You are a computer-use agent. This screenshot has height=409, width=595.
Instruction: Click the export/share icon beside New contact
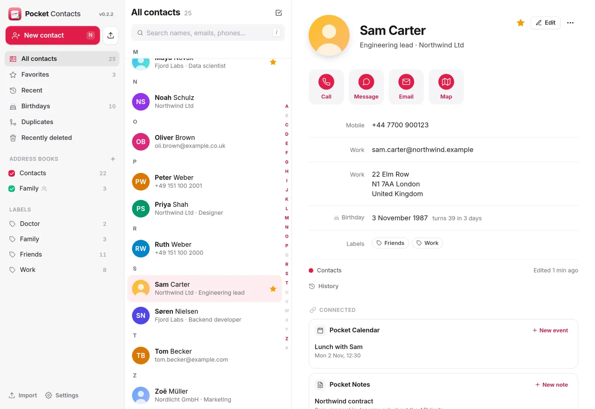[110, 35]
